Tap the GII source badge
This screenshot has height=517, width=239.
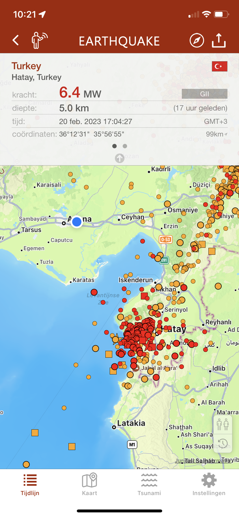coord(204,94)
